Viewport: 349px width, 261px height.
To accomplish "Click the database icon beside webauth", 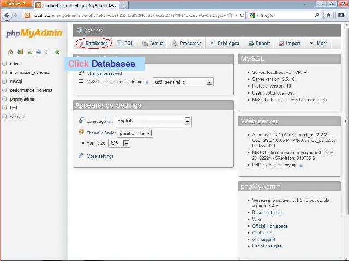I will [x=4, y=116].
